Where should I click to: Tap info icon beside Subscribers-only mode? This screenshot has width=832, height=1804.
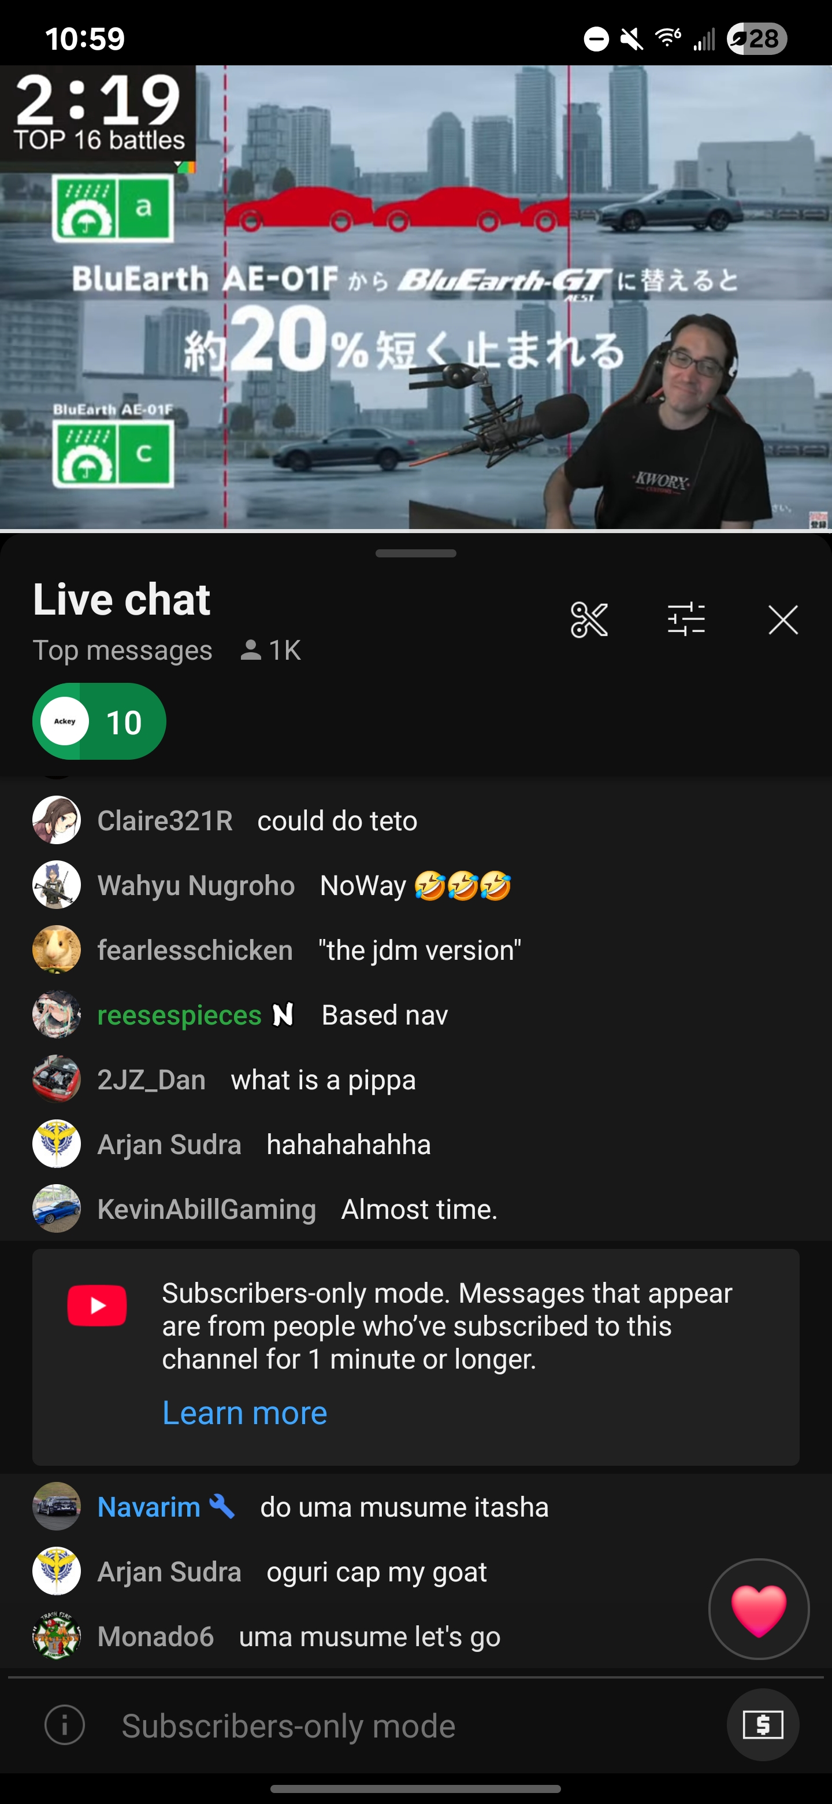[65, 1725]
